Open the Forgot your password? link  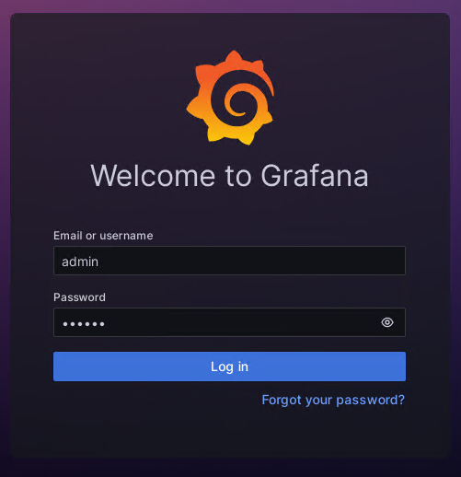pos(333,400)
